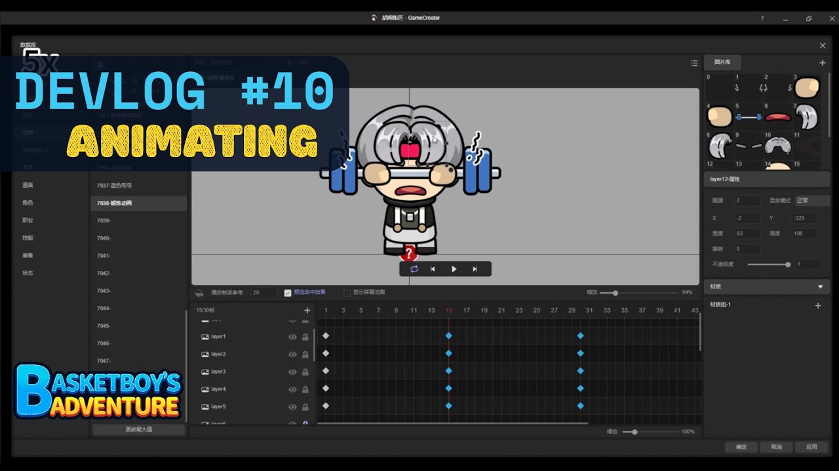Click the 应用 button

tap(811, 447)
